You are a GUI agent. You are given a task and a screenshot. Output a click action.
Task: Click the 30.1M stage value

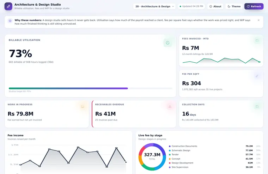pos(249,167)
